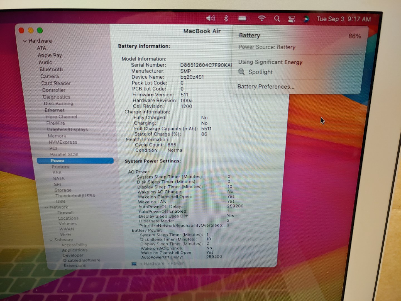This screenshot has height=301, width=401.
Task: Select FireWire in the sidebar
Action: pos(55,123)
